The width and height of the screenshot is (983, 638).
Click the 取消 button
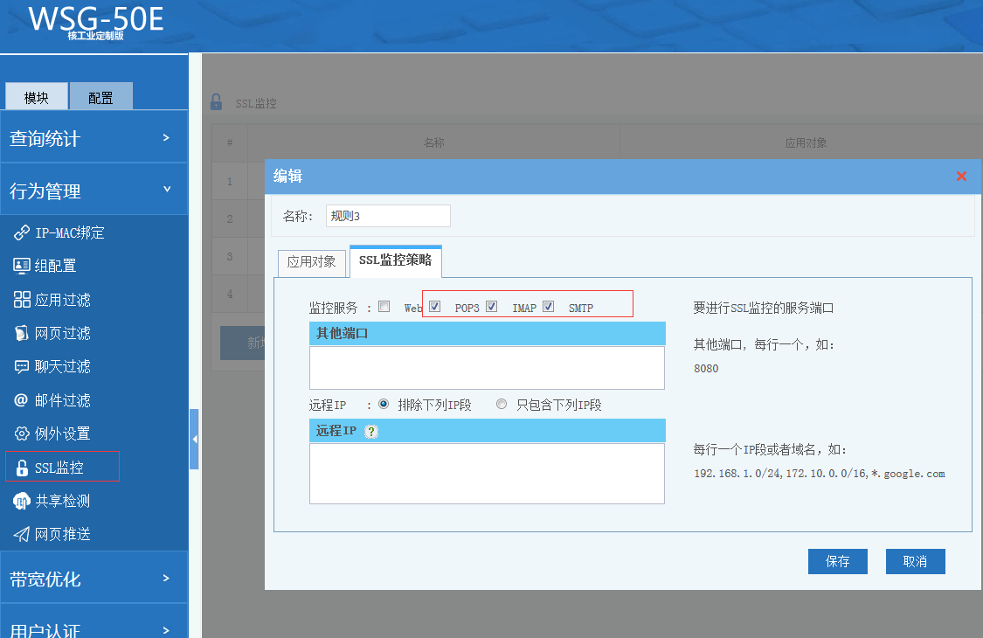tap(915, 561)
